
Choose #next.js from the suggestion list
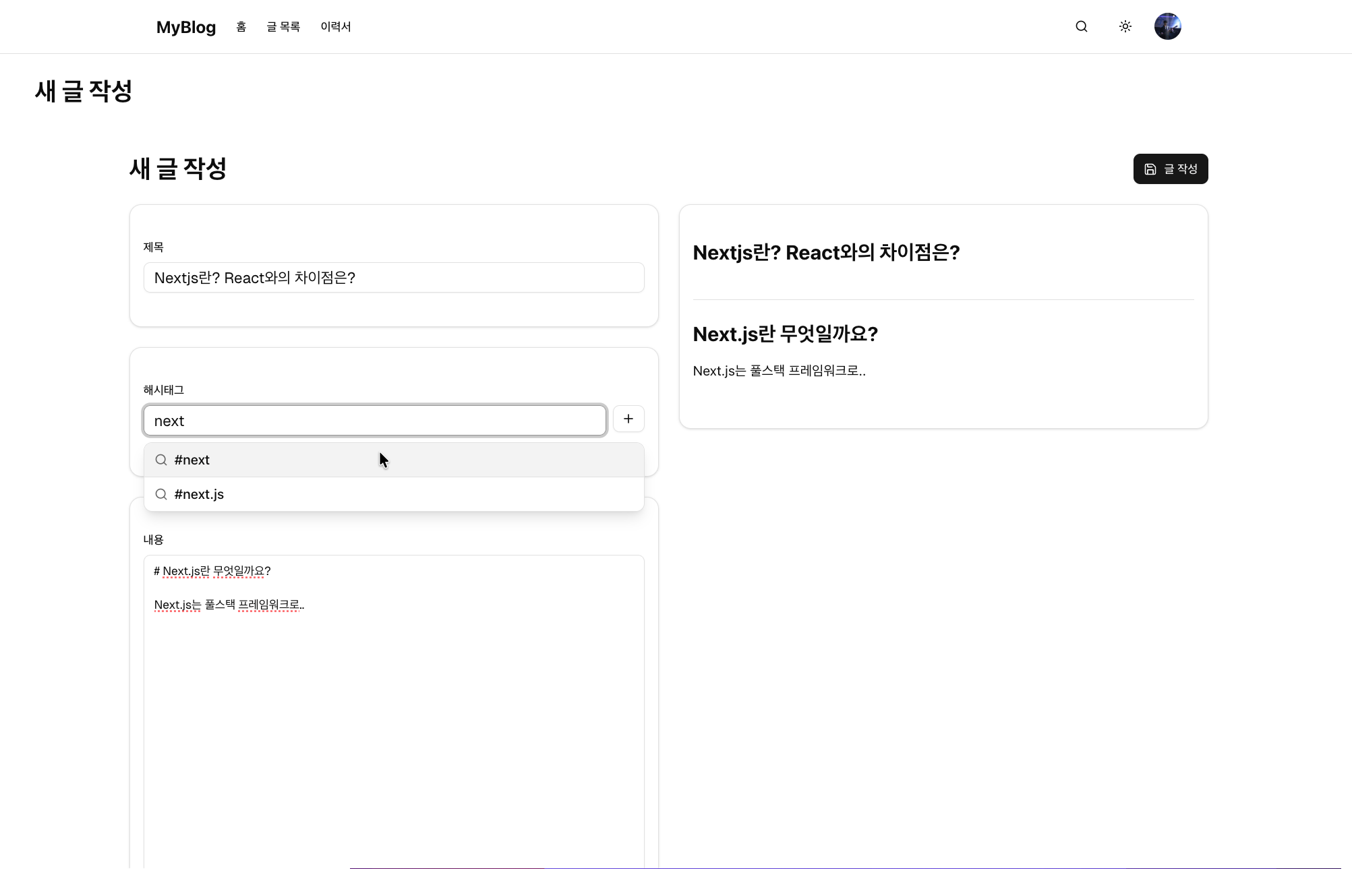(394, 494)
